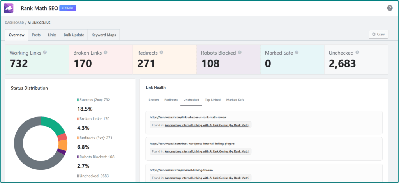
Task: Open the help question mark icon
Action: 390,8
